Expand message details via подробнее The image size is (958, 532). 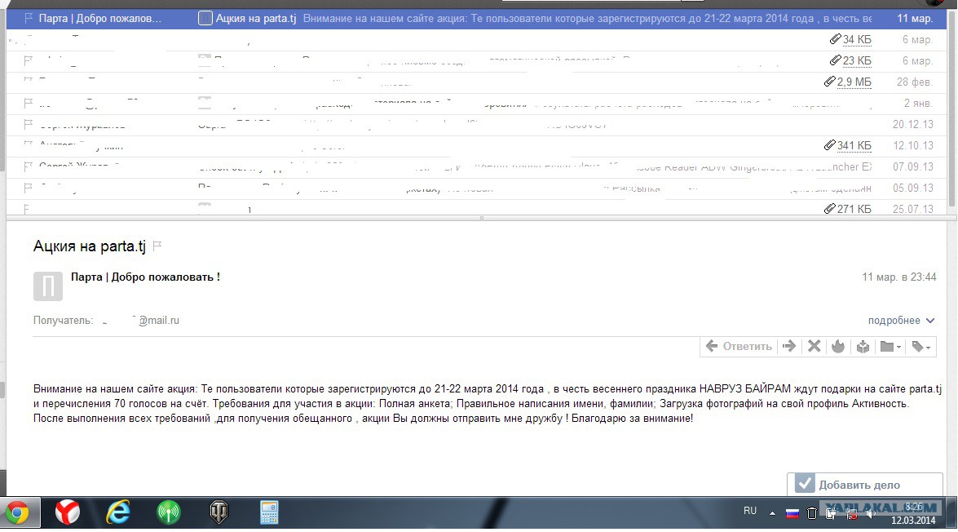[901, 321]
